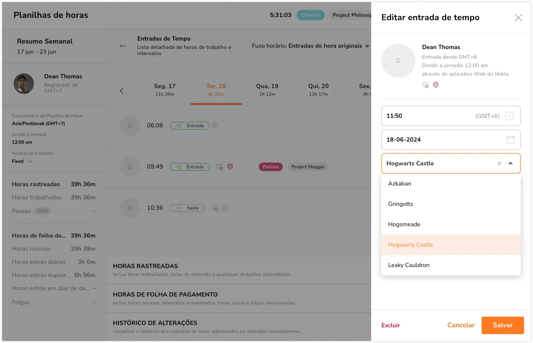
Task: Click the Excluir link
Action: tap(391, 325)
